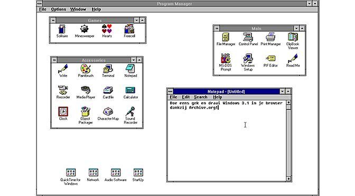Click the Games window title bar
The height and width of the screenshot is (196, 355).
pos(95,21)
